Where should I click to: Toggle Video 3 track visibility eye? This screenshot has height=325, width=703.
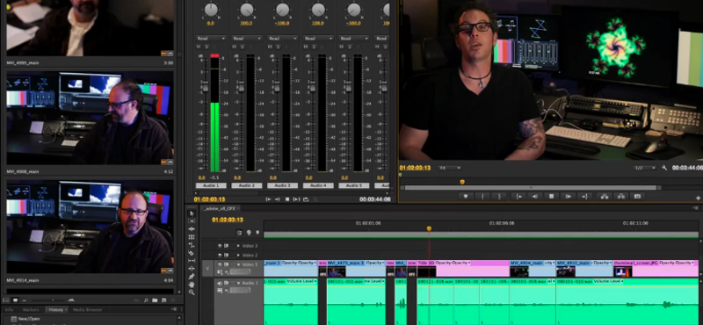[220, 246]
